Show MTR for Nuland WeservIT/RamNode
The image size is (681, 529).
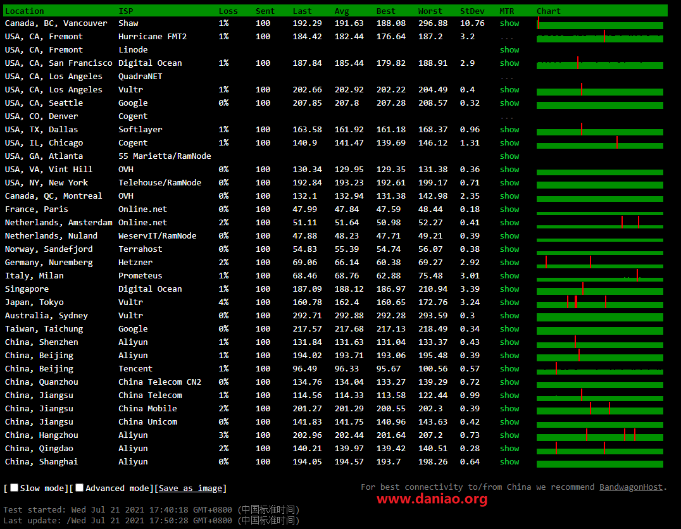(x=509, y=236)
